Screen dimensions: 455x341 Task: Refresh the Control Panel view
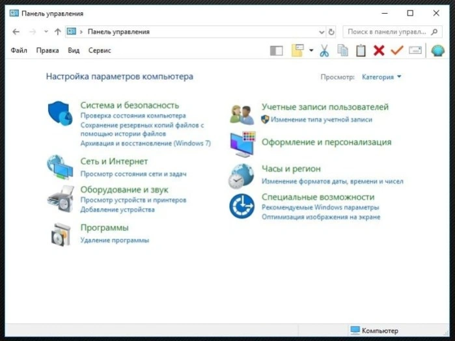(331, 32)
